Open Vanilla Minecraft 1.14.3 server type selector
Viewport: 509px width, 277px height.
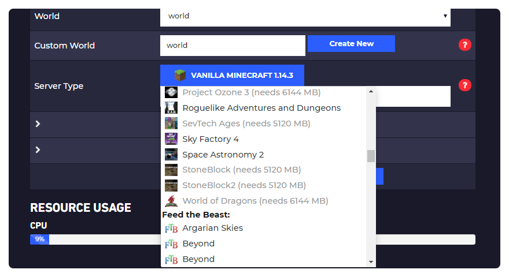pyautogui.click(x=232, y=75)
